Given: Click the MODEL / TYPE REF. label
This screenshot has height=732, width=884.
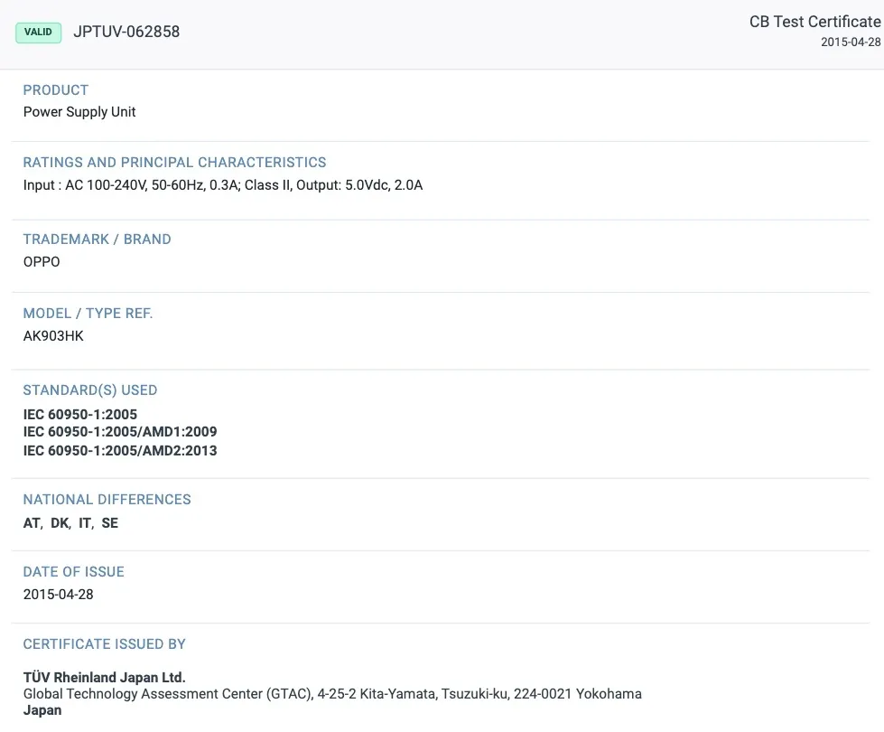Looking at the screenshot, I should click(x=88, y=314).
